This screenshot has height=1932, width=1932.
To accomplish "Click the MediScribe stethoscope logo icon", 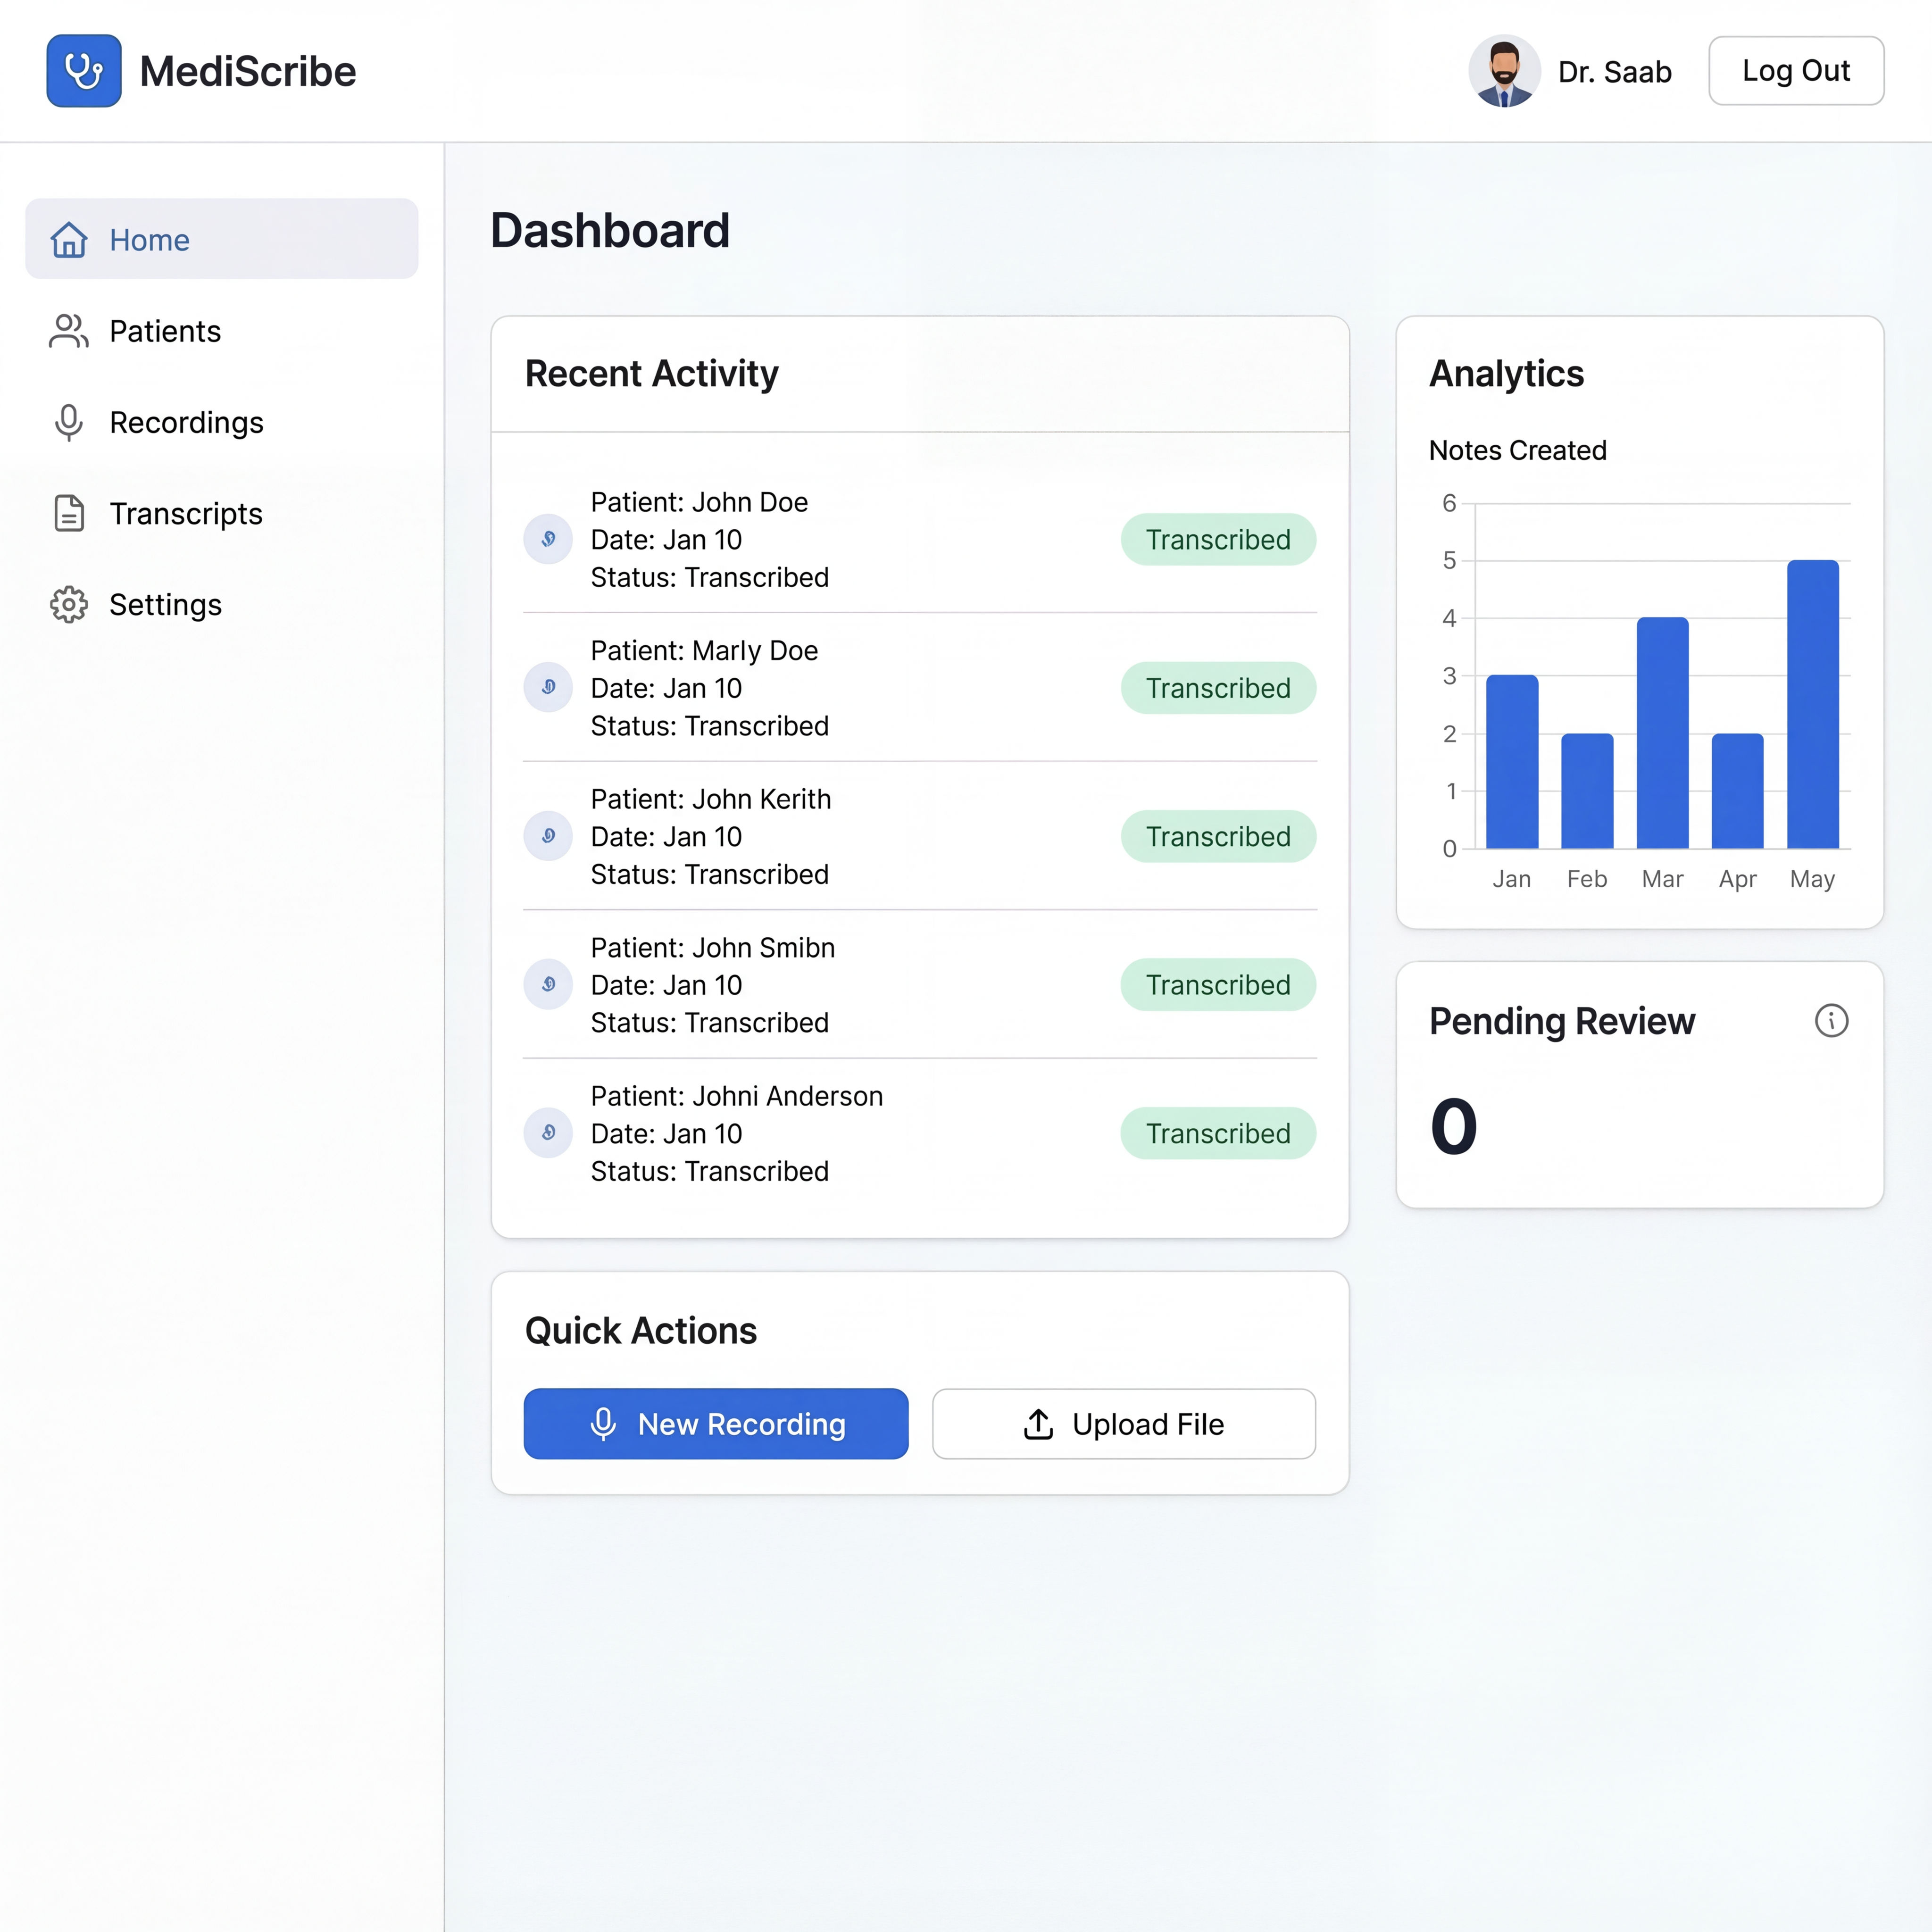I will [x=84, y=71].
